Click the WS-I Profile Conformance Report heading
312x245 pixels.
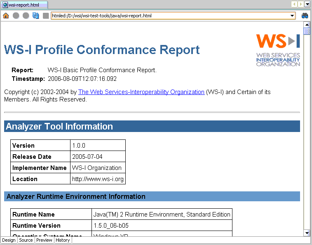pos(102,49)
